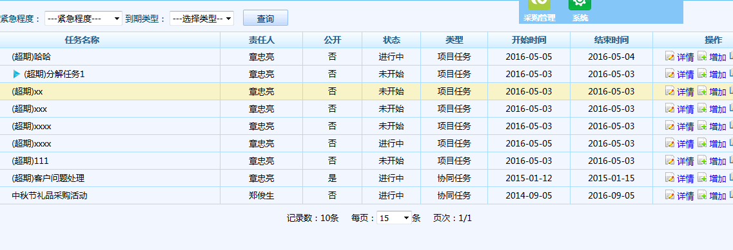Click the 增加 link for the 进行中 (超期)xxxx row

coord(718,144)
